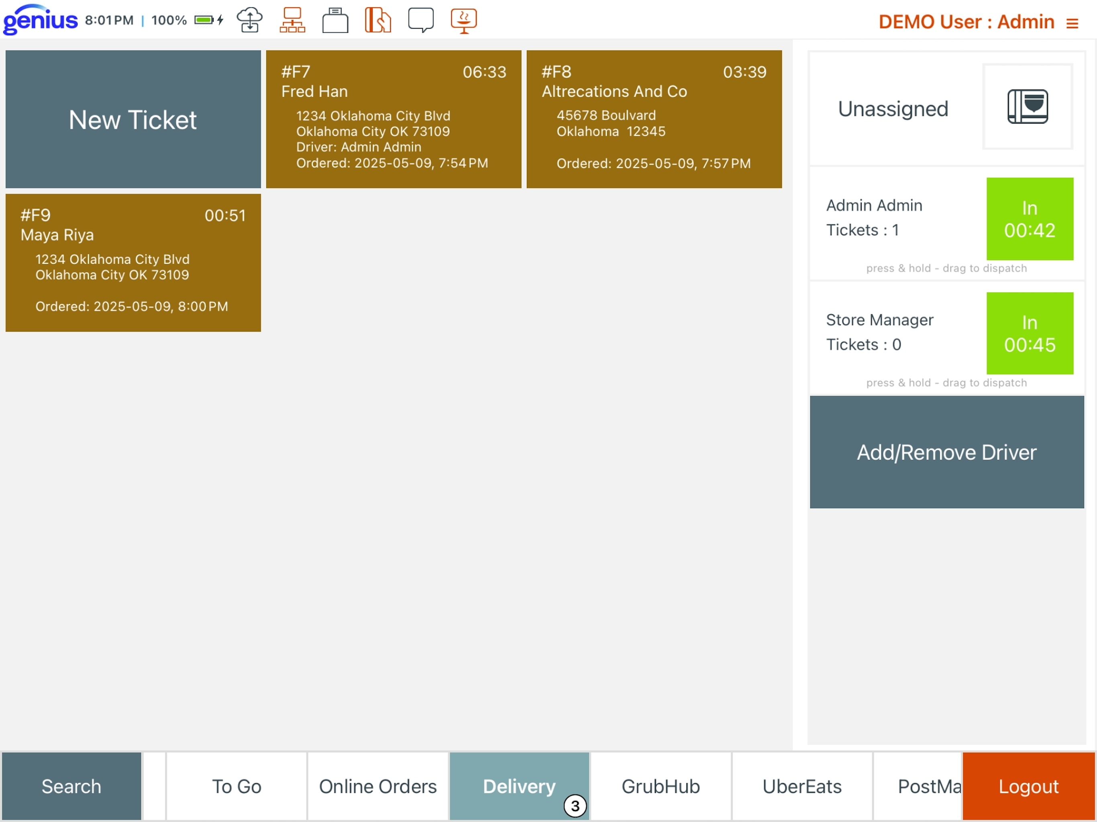The image size is (1097, 822).
Task: Open the UberEats tab
Action: coord(802,786)
